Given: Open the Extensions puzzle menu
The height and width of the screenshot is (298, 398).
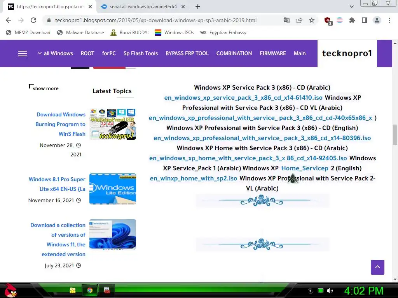Looking at the screenshot, I should [352, 20].
